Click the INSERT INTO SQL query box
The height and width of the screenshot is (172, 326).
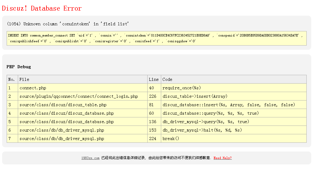click(x=156, y=38)
